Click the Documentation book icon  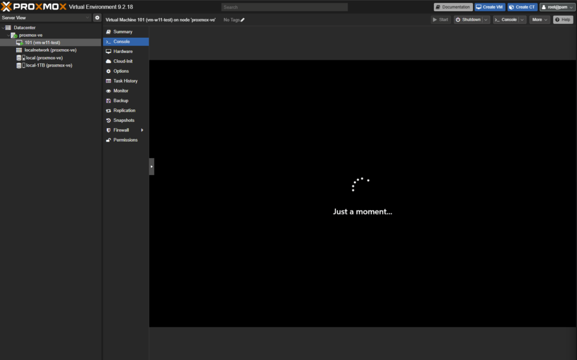[438, 7]
